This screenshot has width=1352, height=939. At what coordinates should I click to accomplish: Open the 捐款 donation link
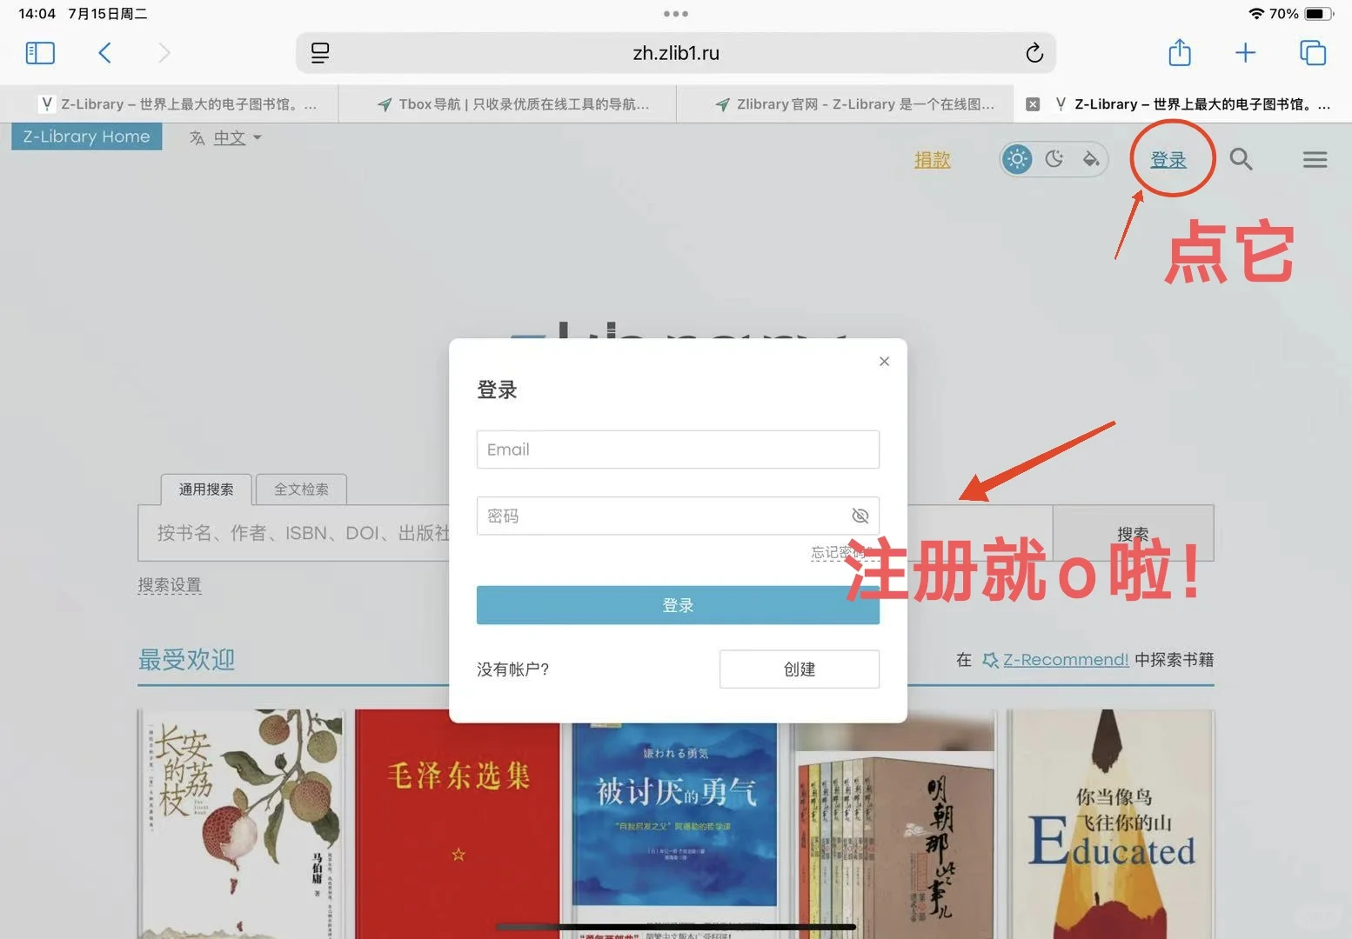[x=932, y=160]
